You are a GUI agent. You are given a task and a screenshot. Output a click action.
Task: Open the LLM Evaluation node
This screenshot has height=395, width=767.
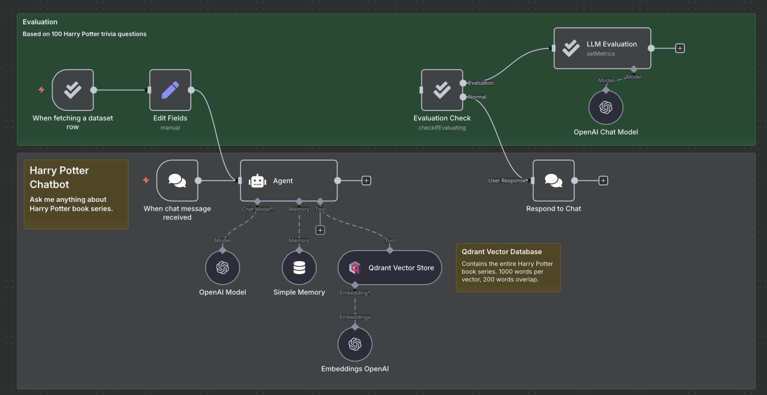(602, 48)
